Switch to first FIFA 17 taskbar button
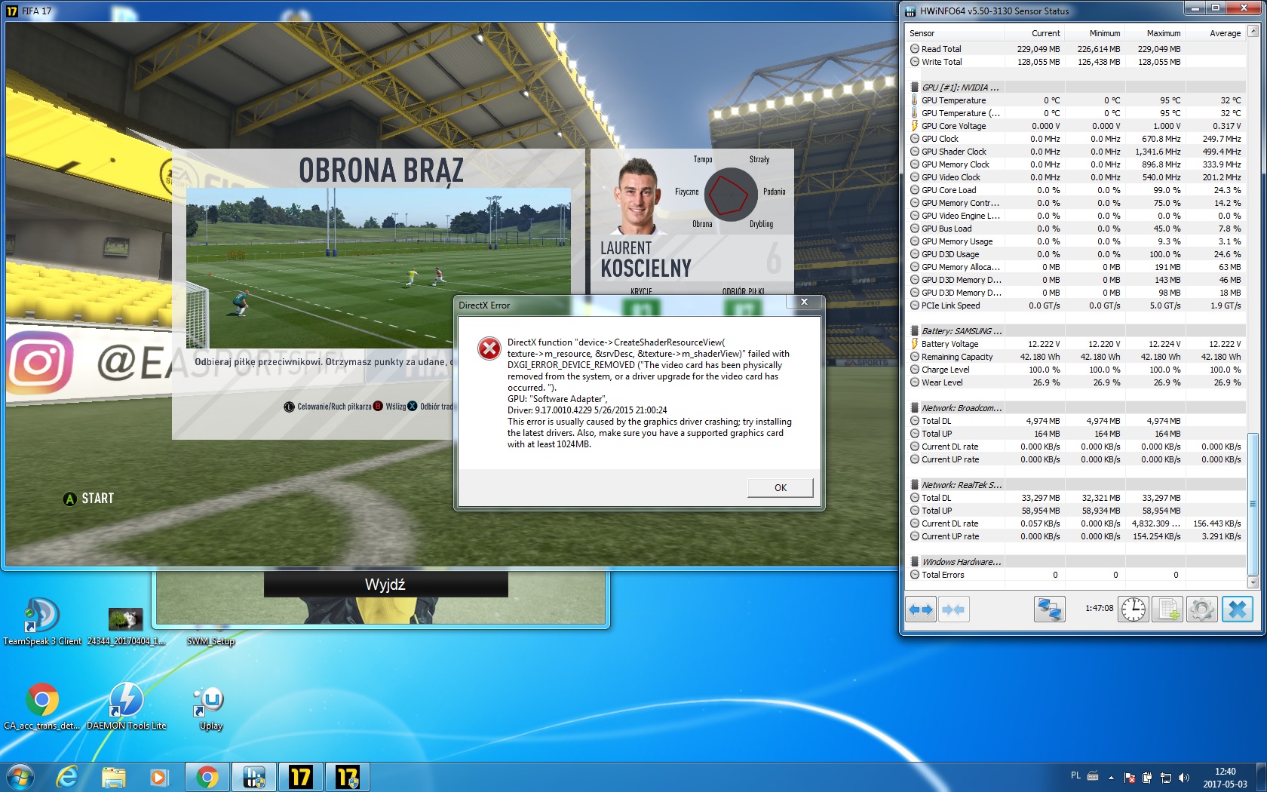This screenshot has width=1267, height=792. click(x=300, y=777)
